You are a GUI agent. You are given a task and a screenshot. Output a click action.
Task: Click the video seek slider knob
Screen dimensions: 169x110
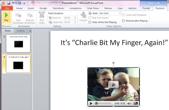coord(96,103)
